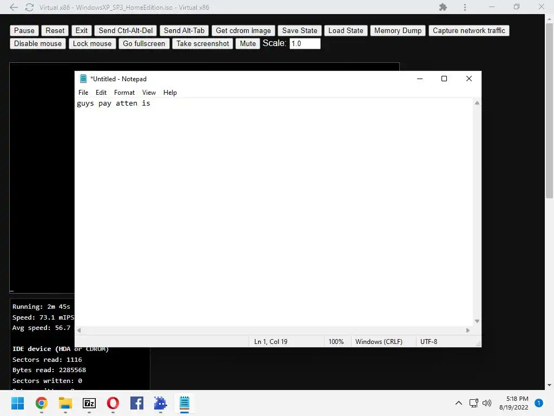This screenshot has height=416, width=554.
Task: Open Notepad's Help menu
Action: pyautogui.click(x=170, y=93)
